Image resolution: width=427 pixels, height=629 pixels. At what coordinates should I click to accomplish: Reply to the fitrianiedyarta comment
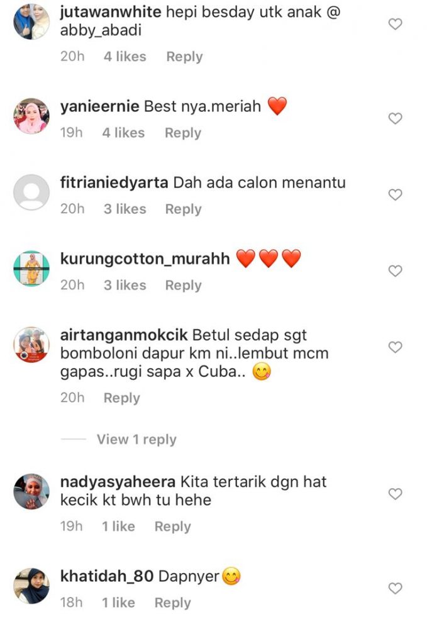tap(183, 209)
